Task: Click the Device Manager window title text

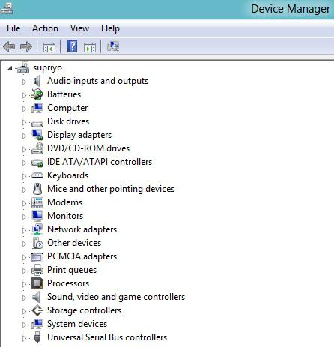Action: point(291,9)
